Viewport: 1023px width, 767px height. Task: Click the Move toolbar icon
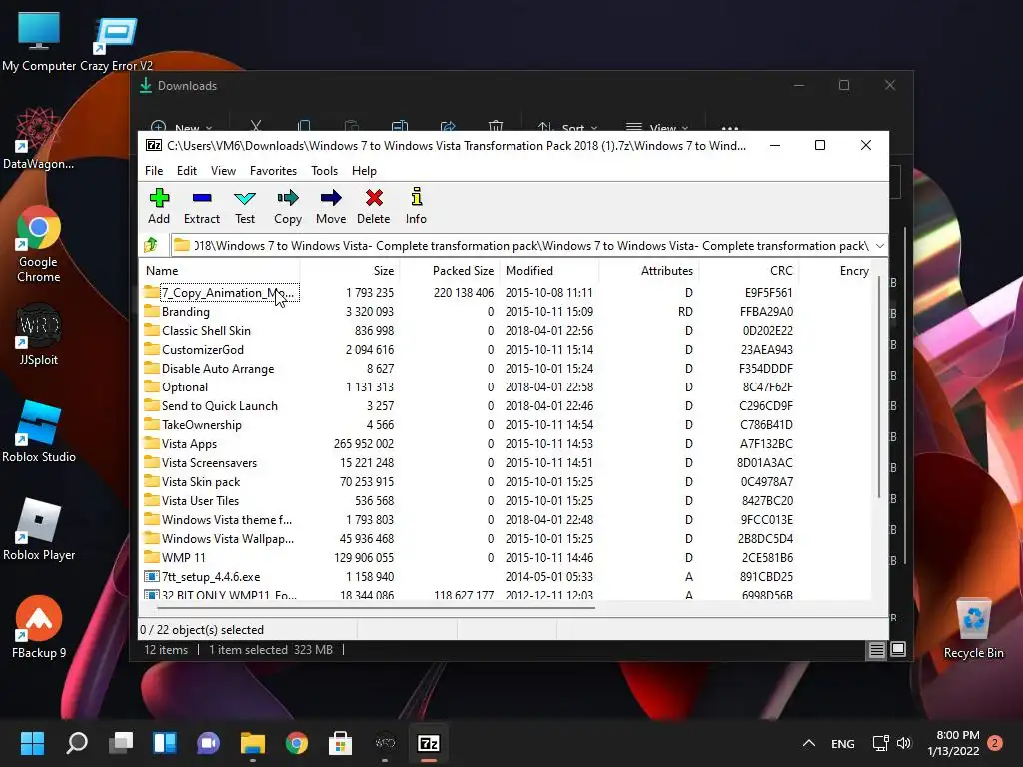[331, 206]
